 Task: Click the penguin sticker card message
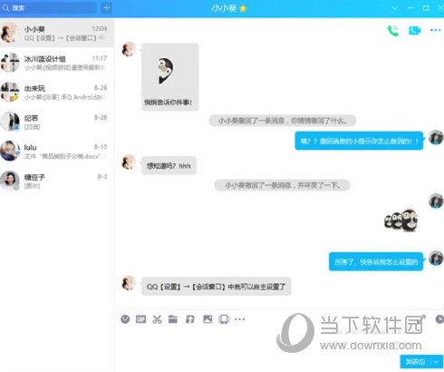[170, 77]
